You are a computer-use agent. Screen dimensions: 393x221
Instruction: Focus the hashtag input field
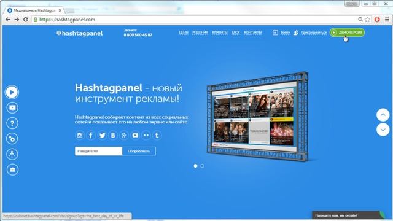pyautogui.click(x=98, y=151)
